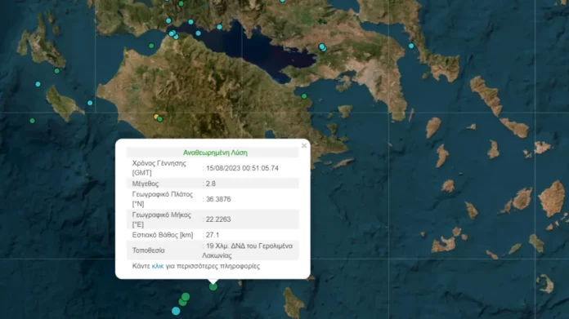Select the 'Γεωγραφικό Μήκος [°E]' label
This screenshot has width=569, height=319.
(x=162, y=219)
